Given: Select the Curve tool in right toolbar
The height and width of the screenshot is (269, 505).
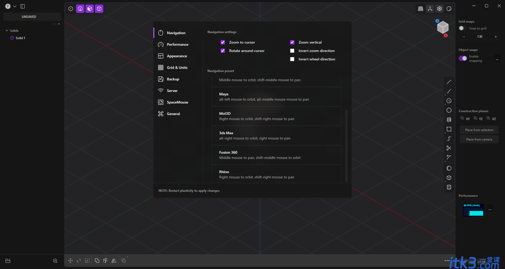Looking at the screenshot, I should (449, 91).
